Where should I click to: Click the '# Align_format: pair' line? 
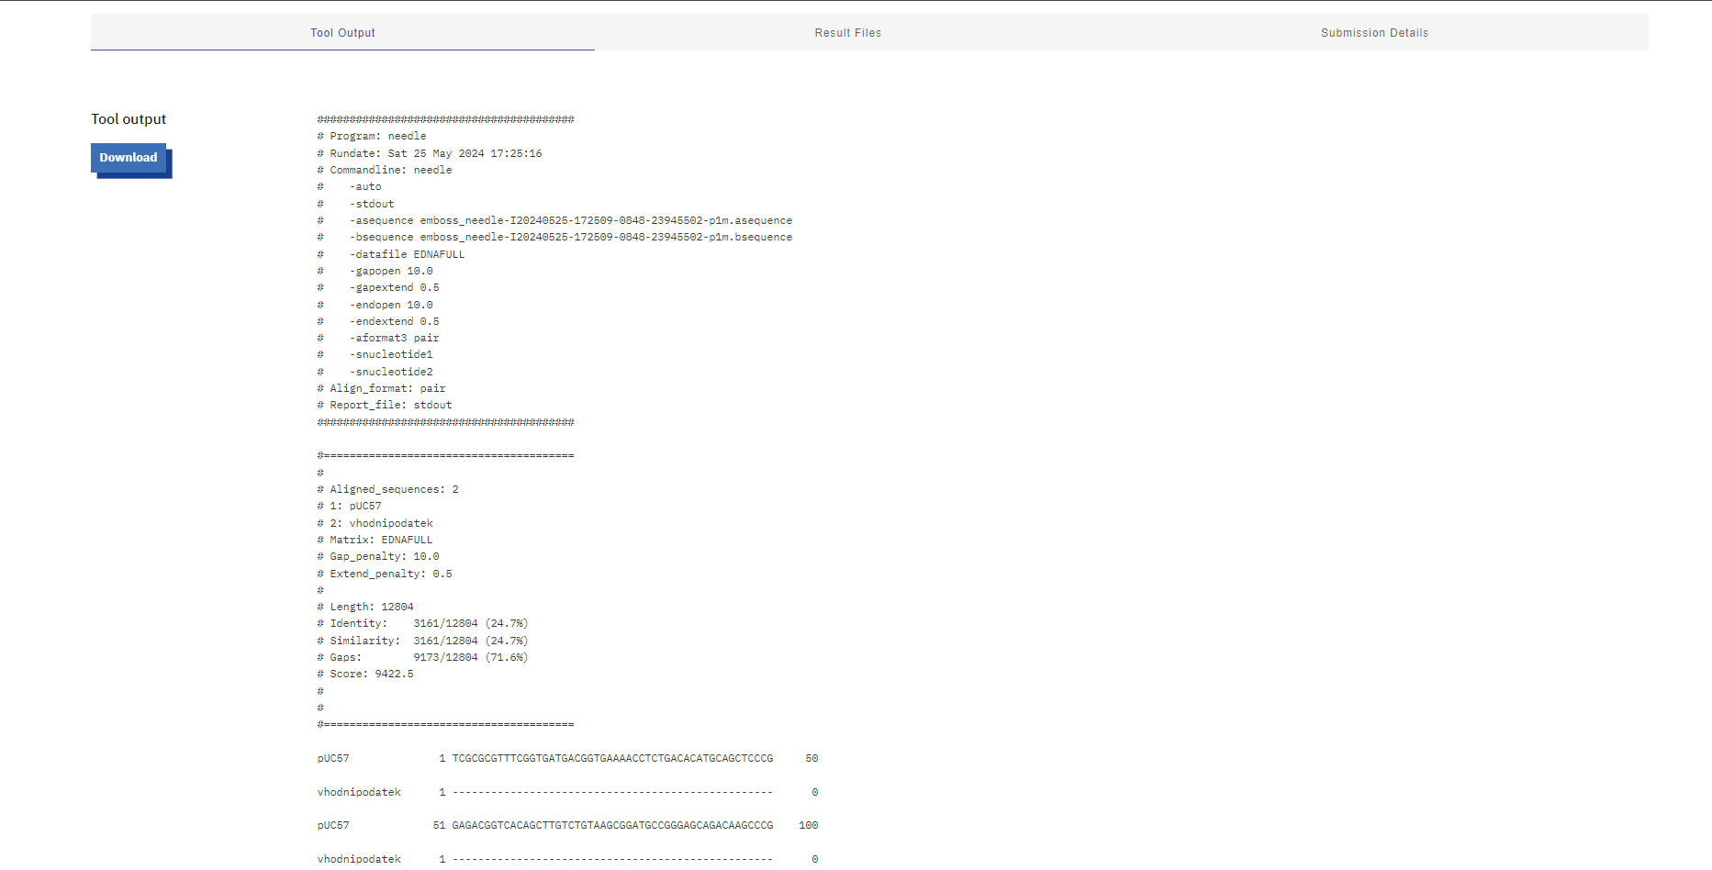[x=381, y=388]
